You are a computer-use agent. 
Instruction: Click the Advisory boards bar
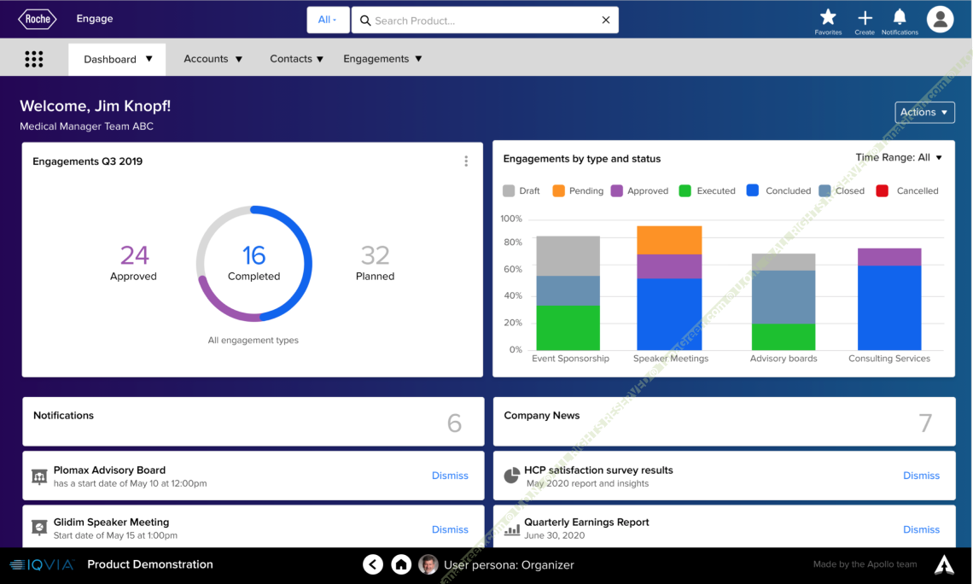784,301
